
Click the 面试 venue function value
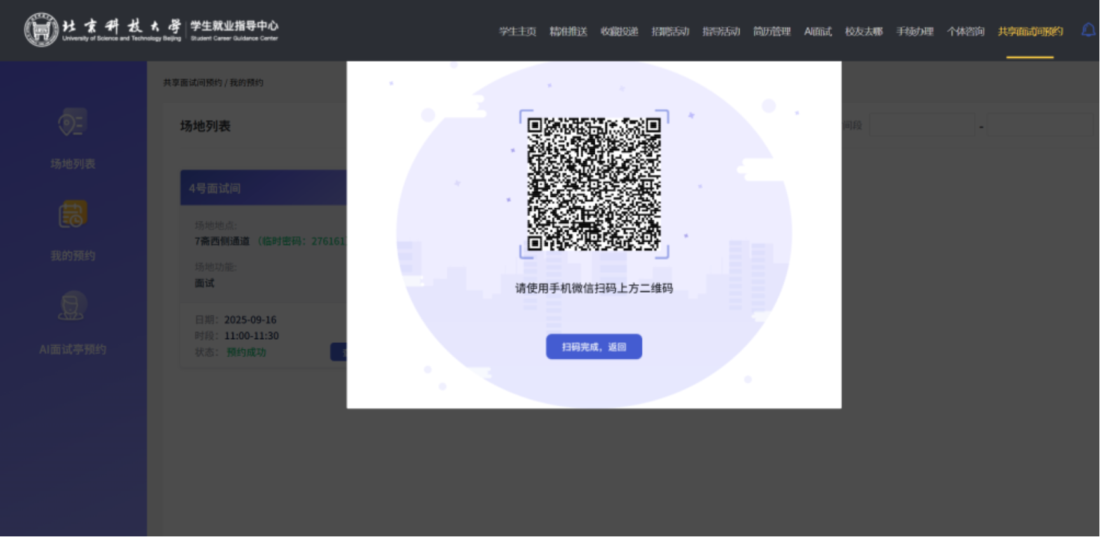(x=205, y=283)
